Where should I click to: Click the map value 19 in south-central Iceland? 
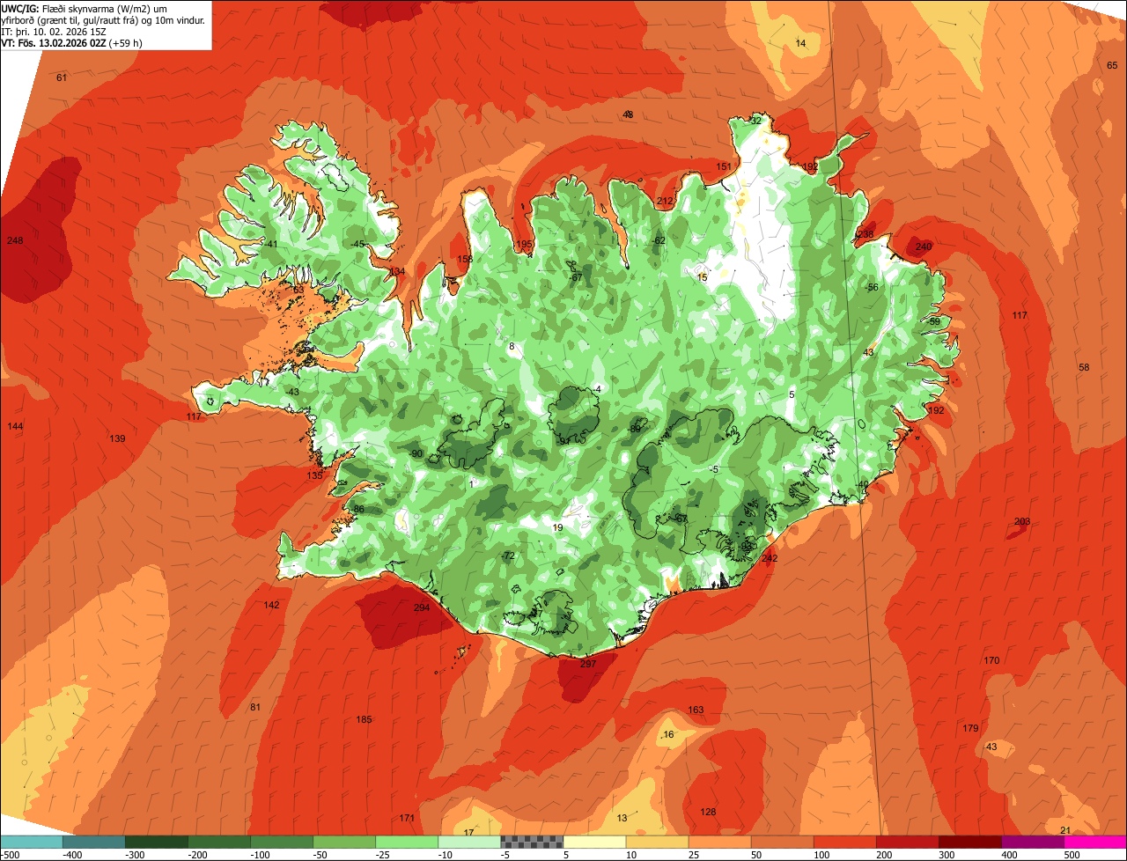[x=557, y=527]
